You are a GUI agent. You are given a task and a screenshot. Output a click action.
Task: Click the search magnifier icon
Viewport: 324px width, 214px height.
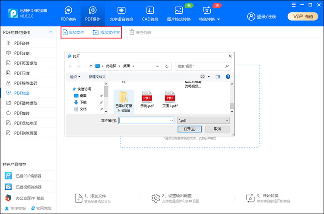[x=227, y=66]
